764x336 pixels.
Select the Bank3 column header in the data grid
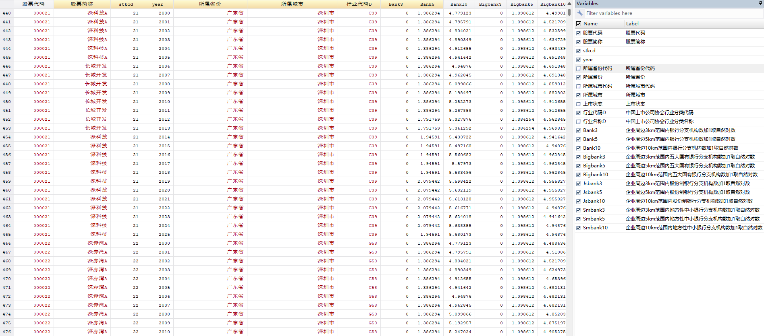(396, 4)
